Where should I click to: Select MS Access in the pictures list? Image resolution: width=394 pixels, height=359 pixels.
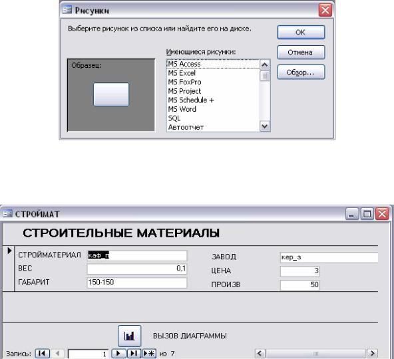coord(213,64)
